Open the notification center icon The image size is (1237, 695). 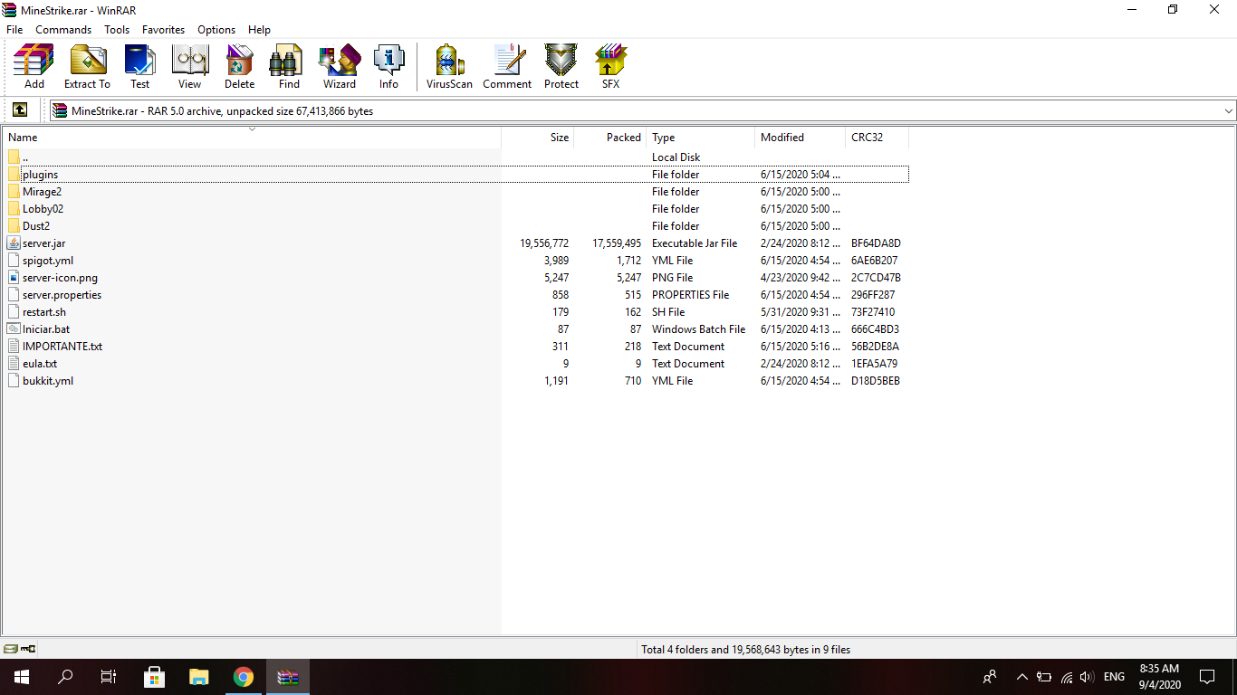(1207, 677)
